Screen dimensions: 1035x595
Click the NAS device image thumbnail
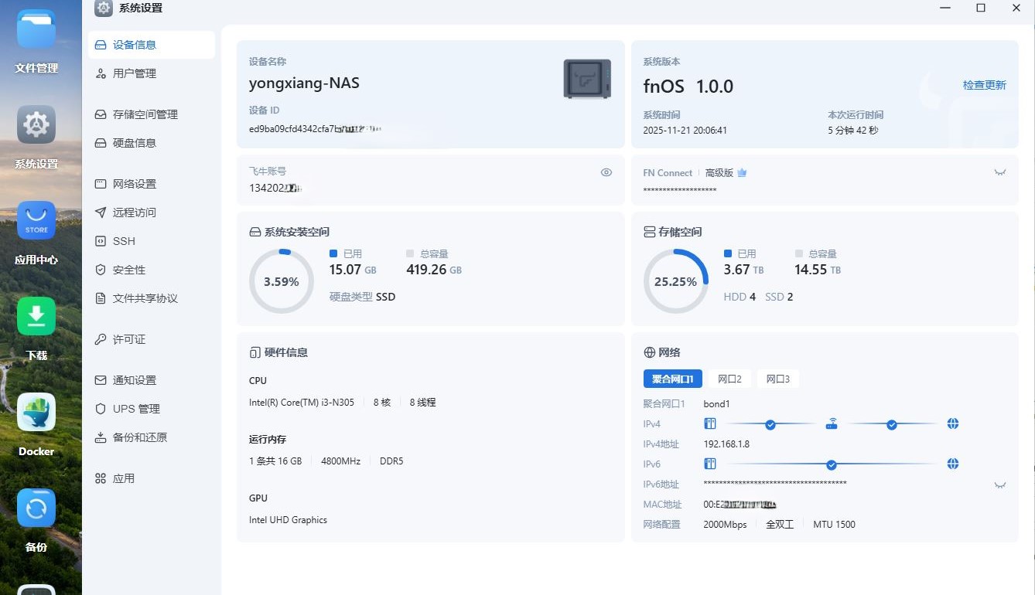587,79
